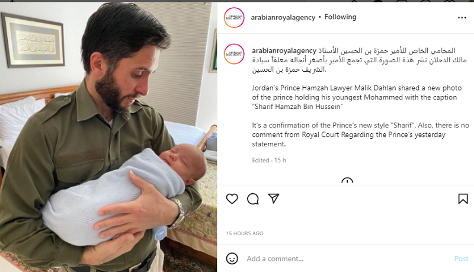
Task: Toggle the Following status button
Action: pos(340,17)
